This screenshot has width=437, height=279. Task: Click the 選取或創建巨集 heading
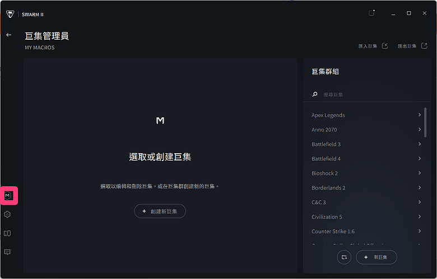pos(160,157)
